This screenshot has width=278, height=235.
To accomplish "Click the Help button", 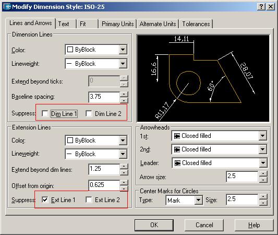I will pos(254,225).
